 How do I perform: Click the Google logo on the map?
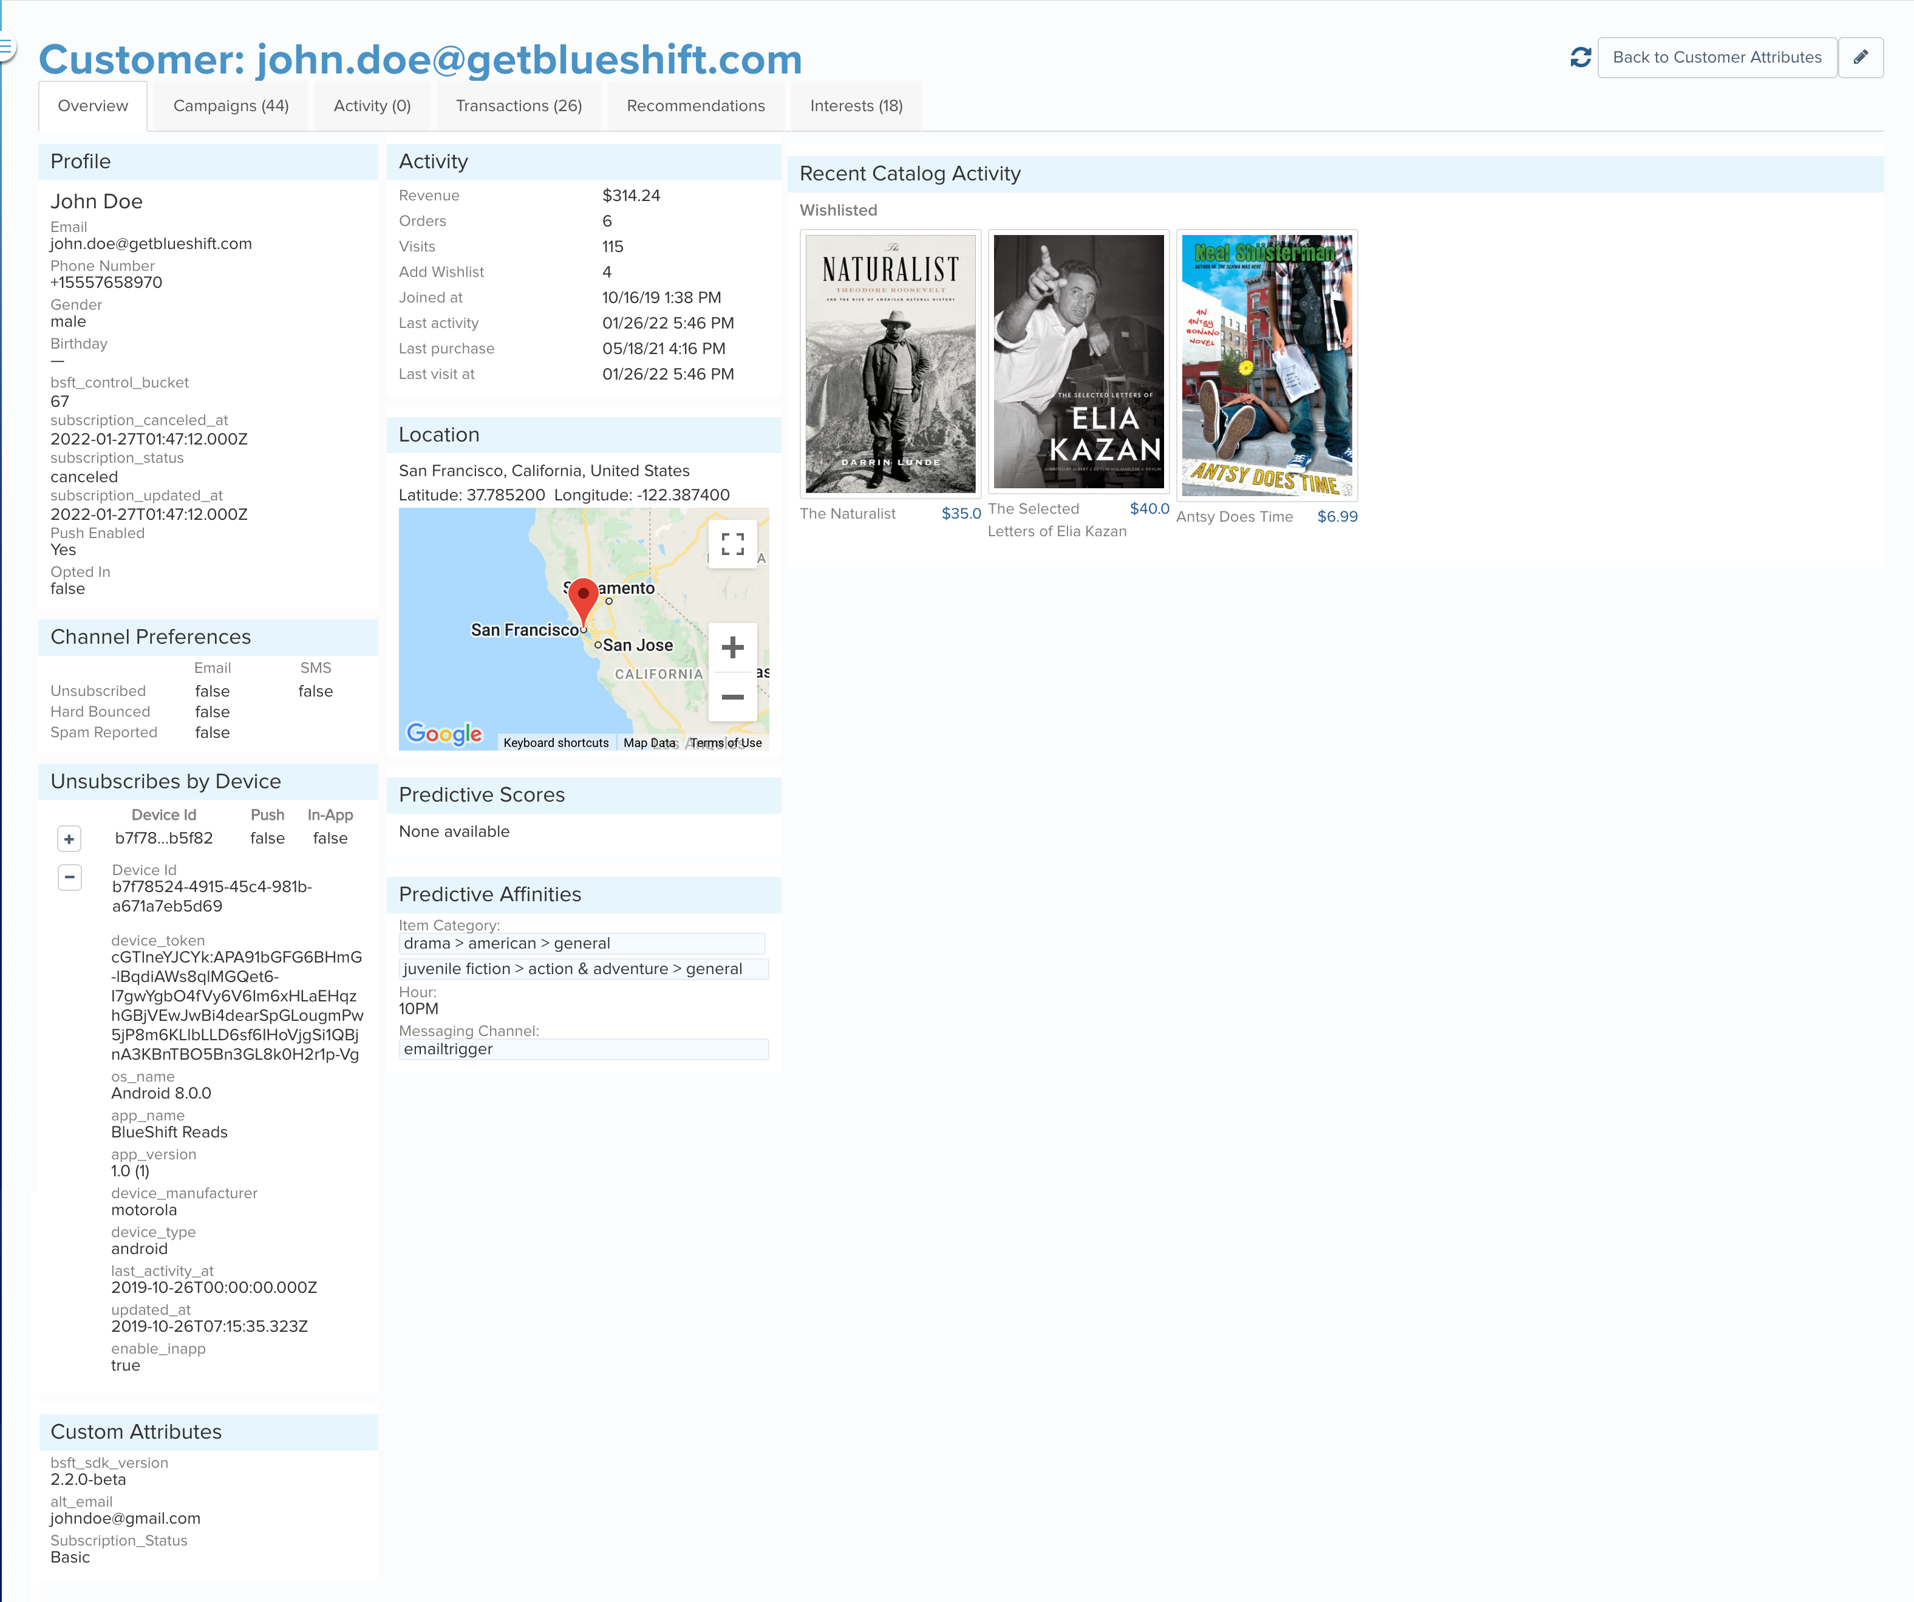click(x=444, y=734)
